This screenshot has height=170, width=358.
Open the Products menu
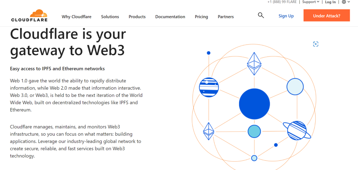click(137, 17)
